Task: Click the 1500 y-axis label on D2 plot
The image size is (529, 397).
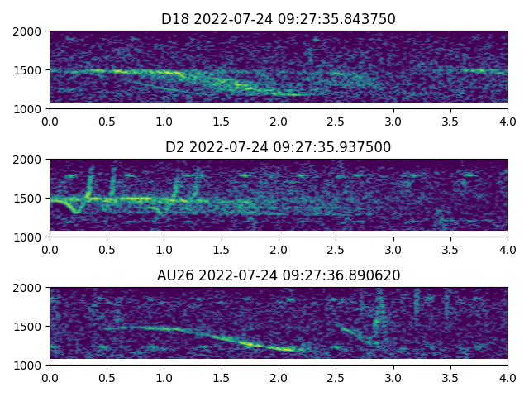Action: [29, 198]
